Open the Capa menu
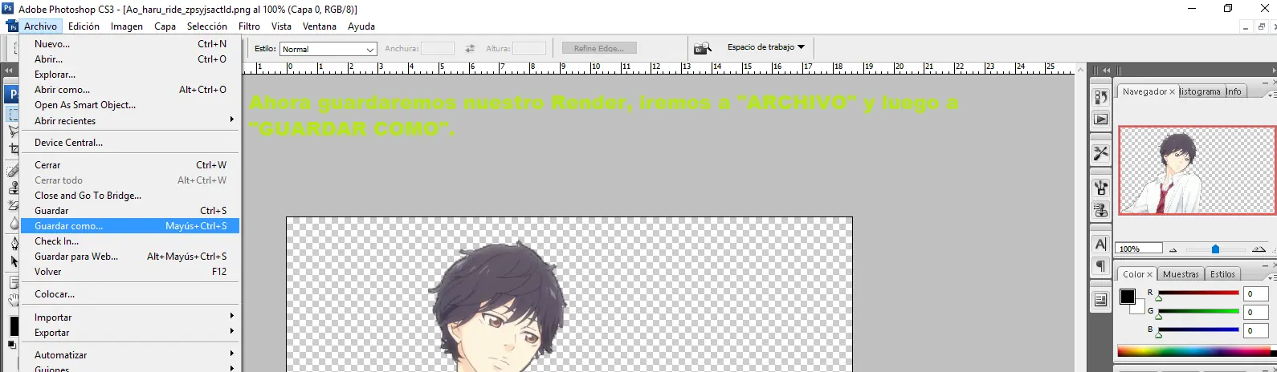Viewport: 1277px width, 372px height. tap(165, 26)
